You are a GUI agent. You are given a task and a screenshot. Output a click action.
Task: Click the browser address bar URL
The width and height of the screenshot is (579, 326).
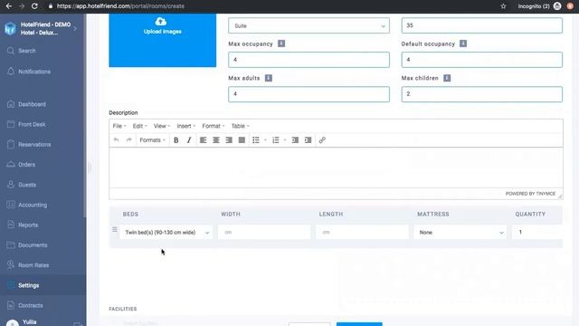[120, 6]
